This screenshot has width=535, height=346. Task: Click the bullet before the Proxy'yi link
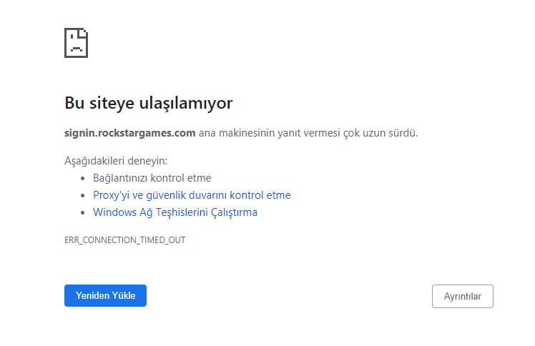pyautogui.click(x=82, y=195)
